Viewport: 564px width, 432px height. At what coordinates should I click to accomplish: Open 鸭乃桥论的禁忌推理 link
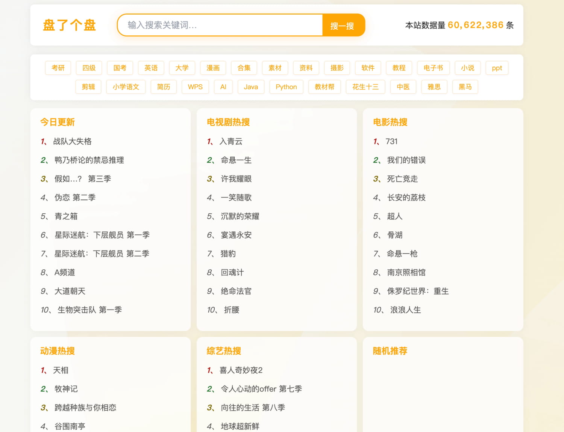89,160
